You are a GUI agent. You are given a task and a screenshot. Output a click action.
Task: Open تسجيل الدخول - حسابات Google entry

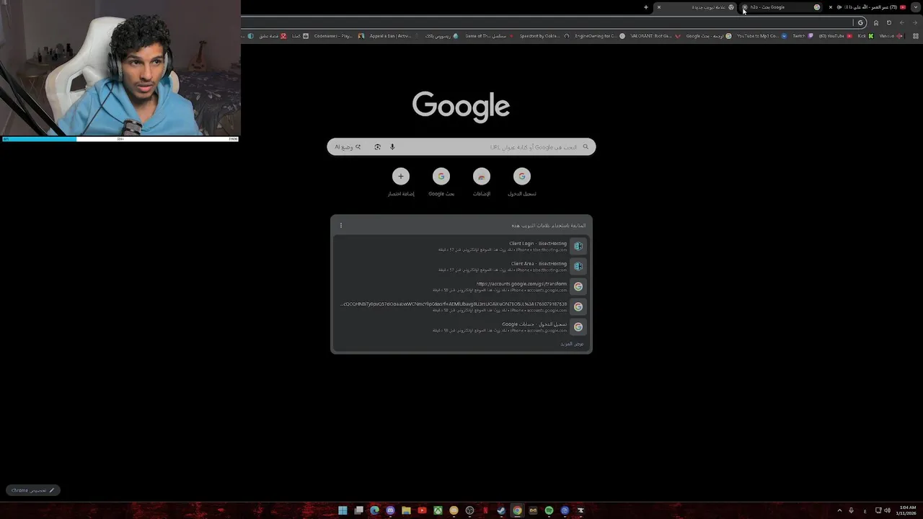coord(461,327)
